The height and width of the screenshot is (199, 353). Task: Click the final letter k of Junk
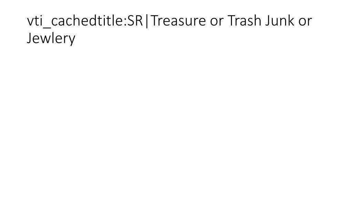[x=291, y=21]
